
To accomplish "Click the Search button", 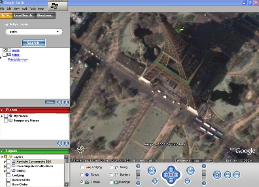I will (x=33, y=43).
